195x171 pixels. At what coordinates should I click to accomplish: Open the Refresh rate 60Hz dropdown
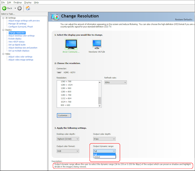coord(115,82)
